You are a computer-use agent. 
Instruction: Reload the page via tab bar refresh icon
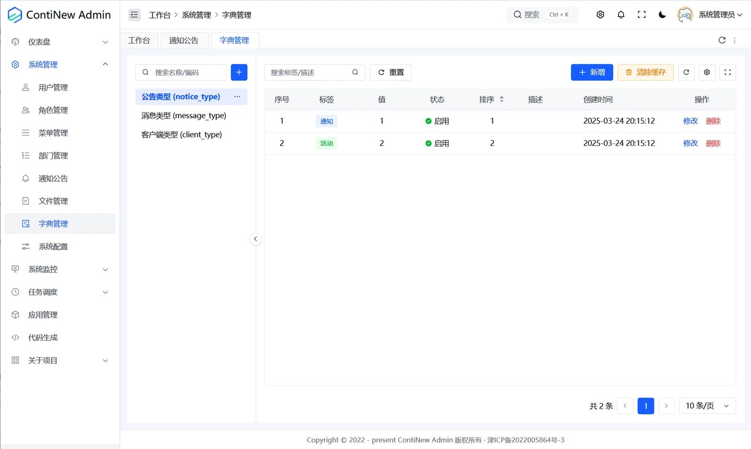point(722,40)
